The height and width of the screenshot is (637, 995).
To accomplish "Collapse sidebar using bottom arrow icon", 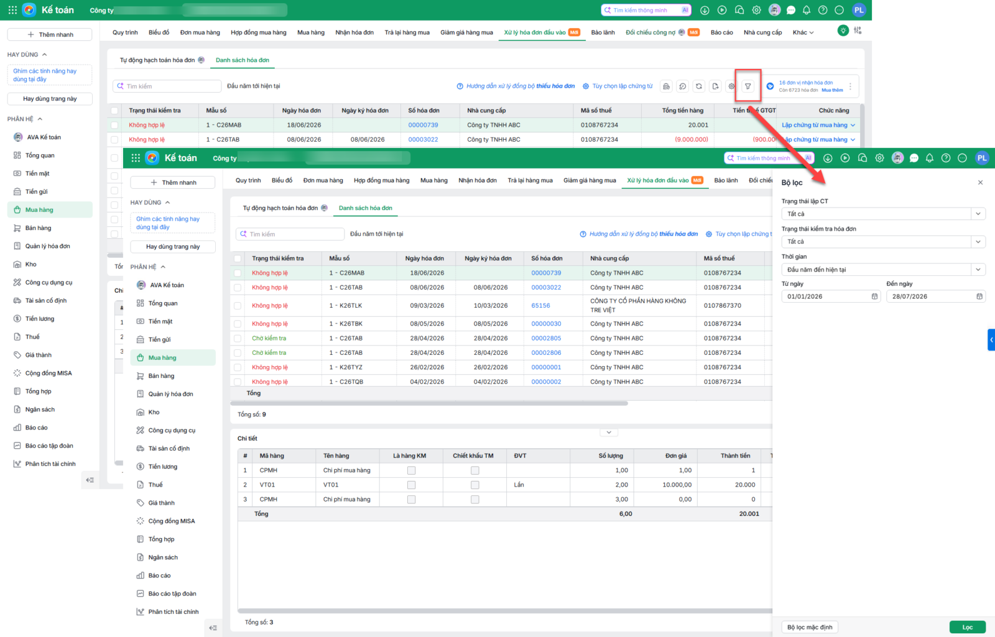I will [213, 628].
